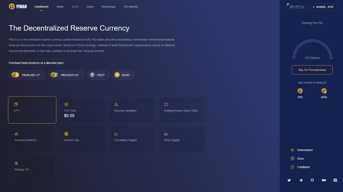Viewport: 343px width, 192px height.
Task: Go to the Stake page
Action: click(x=60, y=6)
